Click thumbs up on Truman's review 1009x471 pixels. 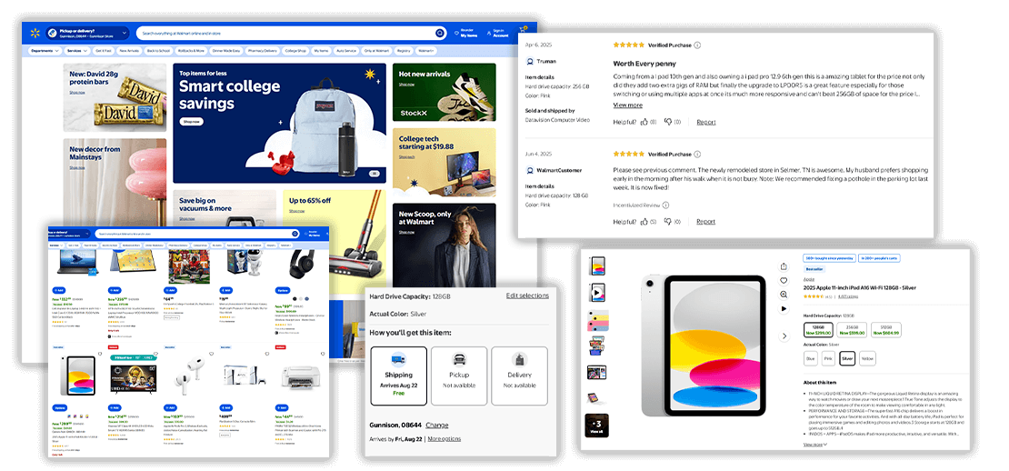point(644,122)
